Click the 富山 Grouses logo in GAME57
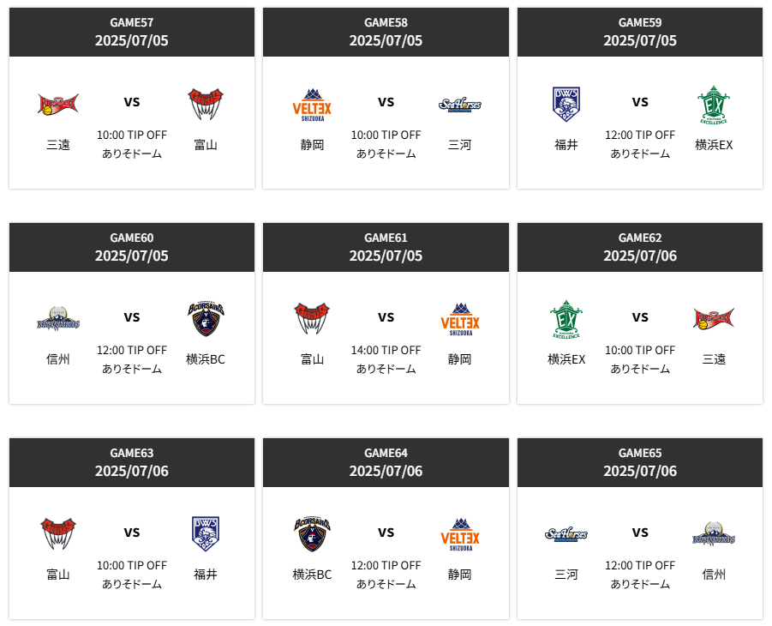This screenshot has width=772, height=626. [206, 104]
